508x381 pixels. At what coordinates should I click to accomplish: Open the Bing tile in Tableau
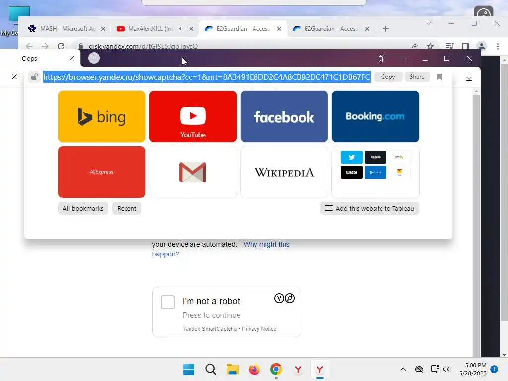coord(101,117)
